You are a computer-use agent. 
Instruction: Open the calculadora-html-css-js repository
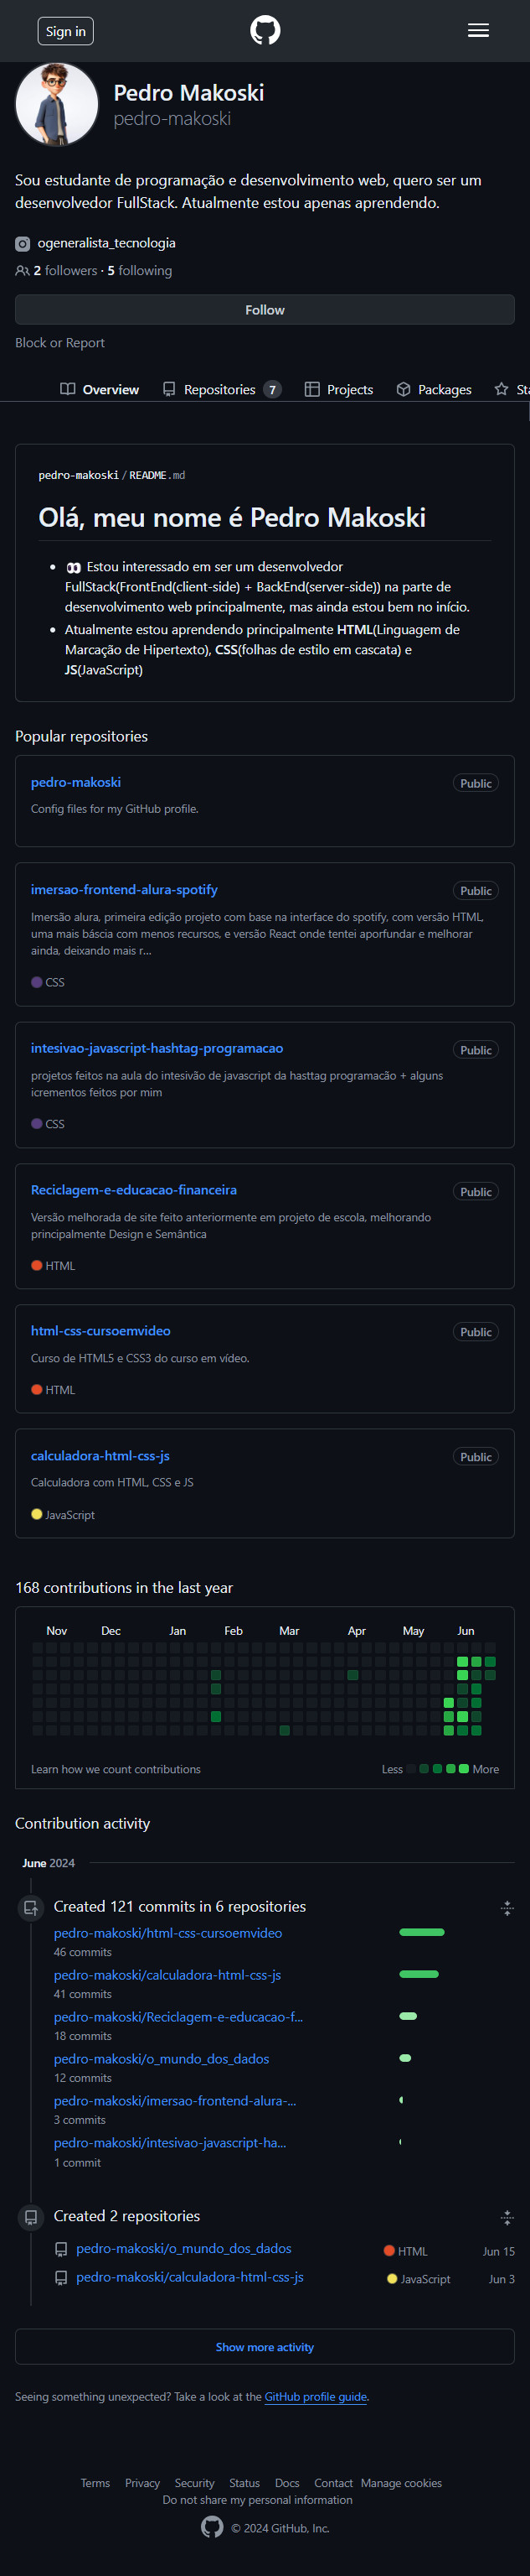coord(100,1455)
